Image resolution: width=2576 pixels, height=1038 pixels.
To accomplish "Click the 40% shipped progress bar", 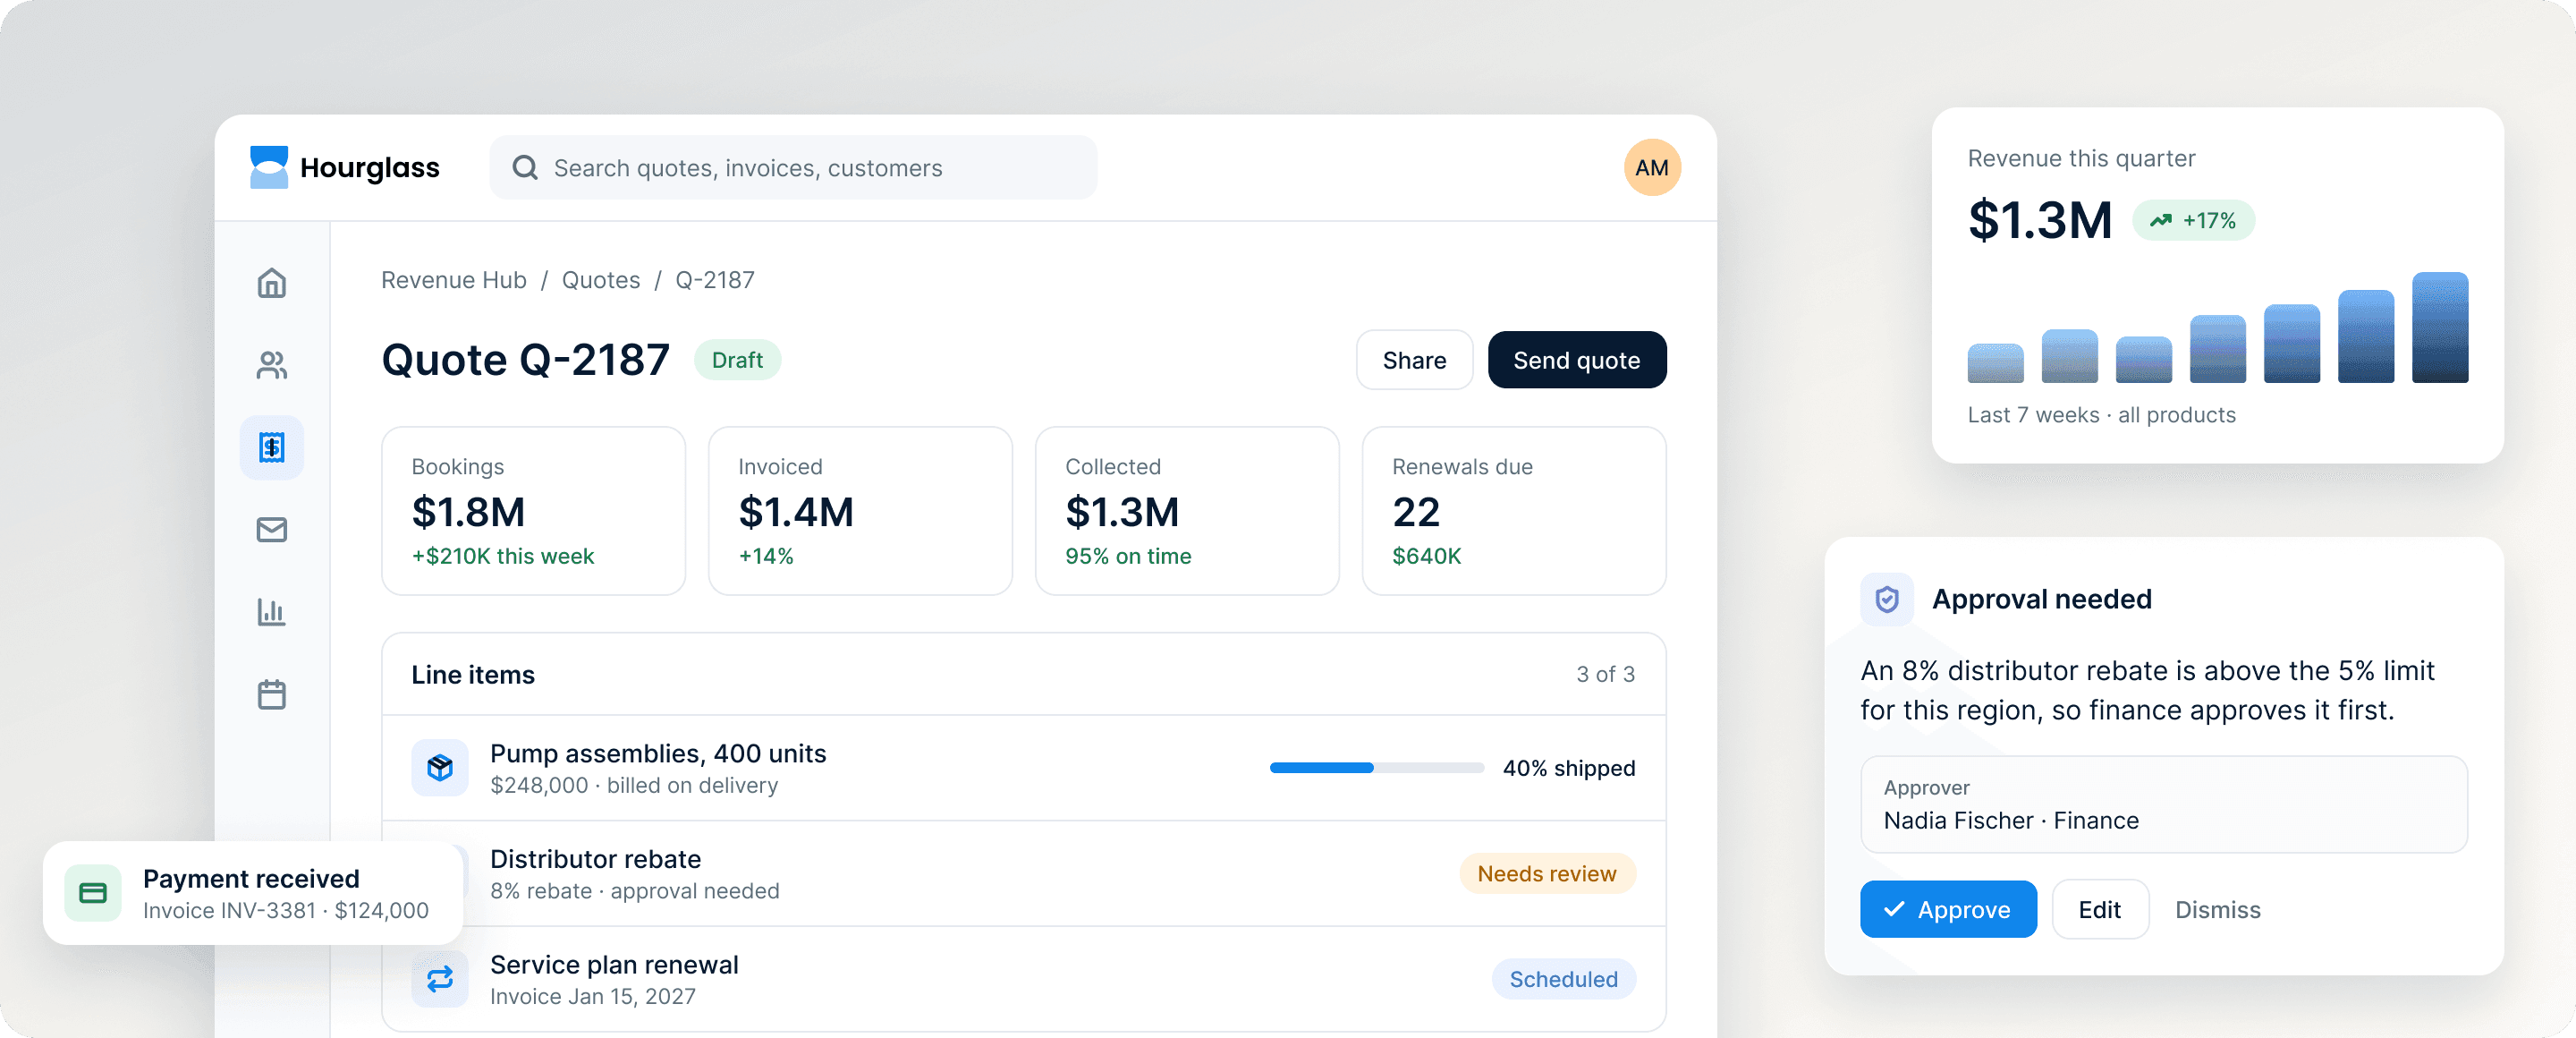I will point(1376,768).
